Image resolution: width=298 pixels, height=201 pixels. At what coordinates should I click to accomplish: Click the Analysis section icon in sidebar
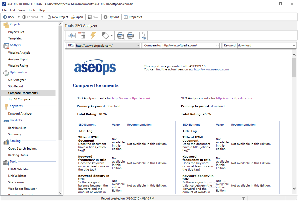[6, 46]
